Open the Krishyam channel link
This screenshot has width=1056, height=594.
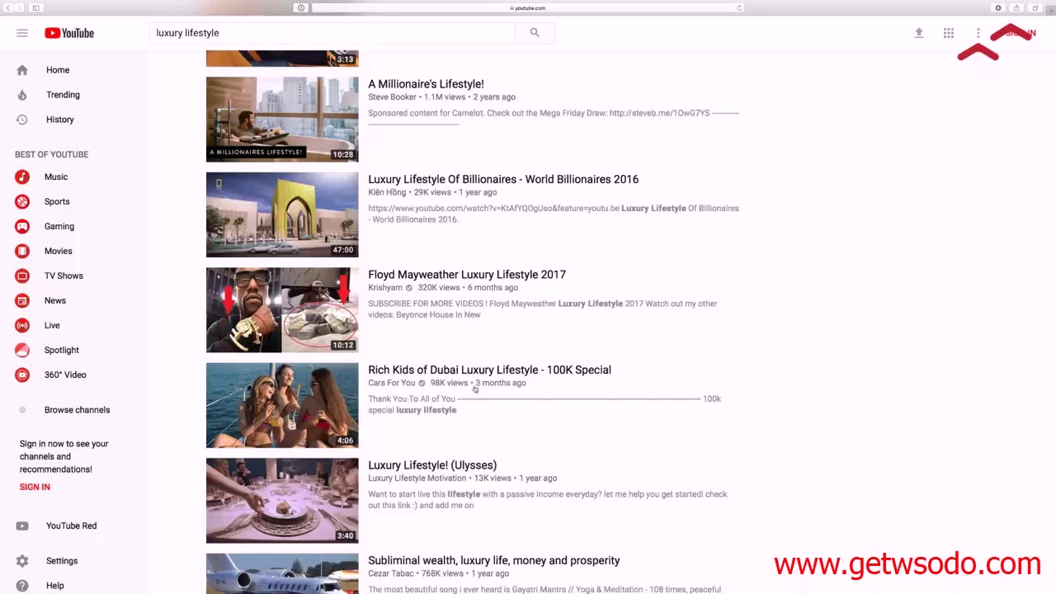(385, 288)
